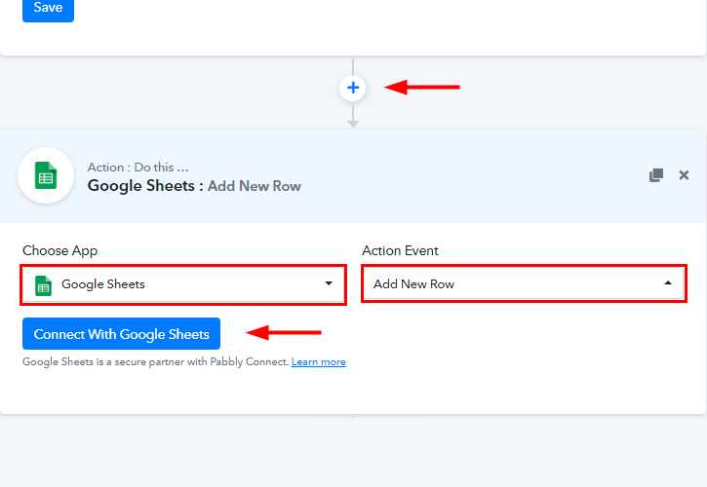
Task: Click the Google Sheets : Add New Row title
Action: tap(194, 186)
